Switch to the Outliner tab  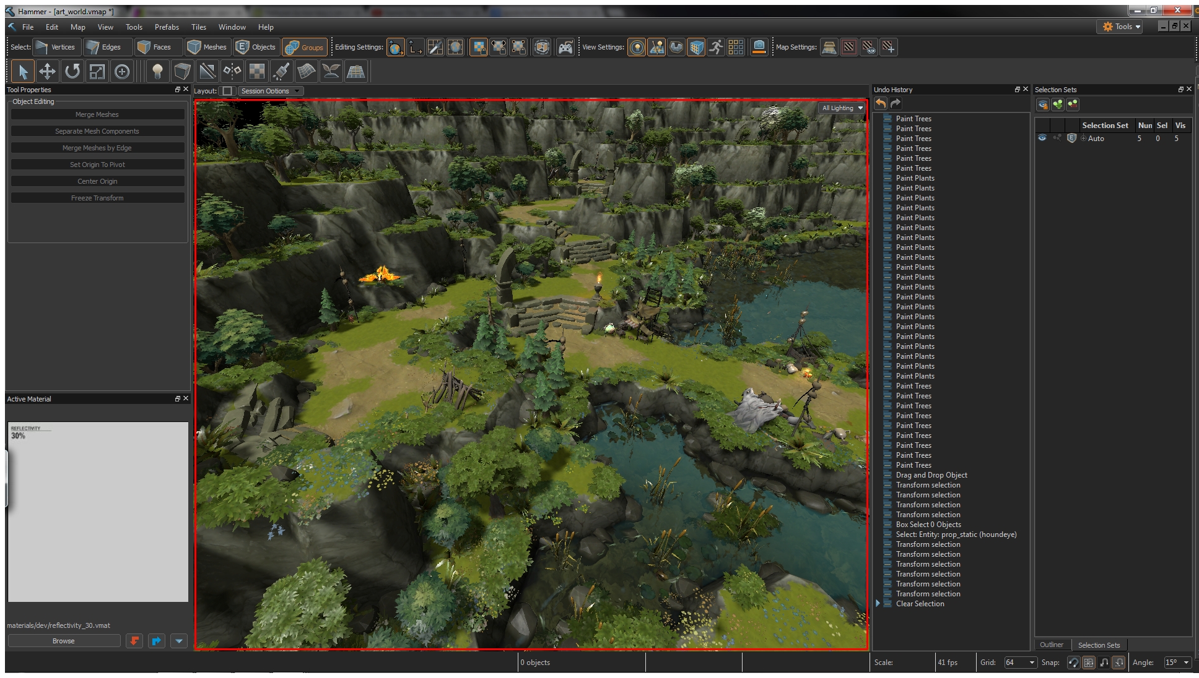click(1052, 645)
